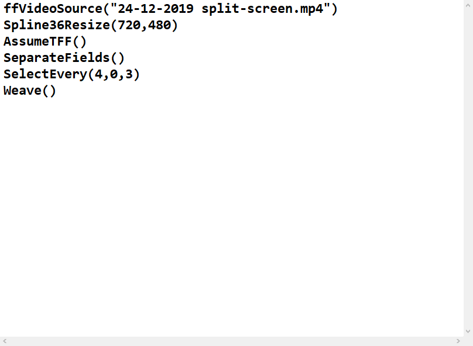
Task: Click the 4 argument inside SelectEvery
Action: pyautogui.click(x=98, y=75)
